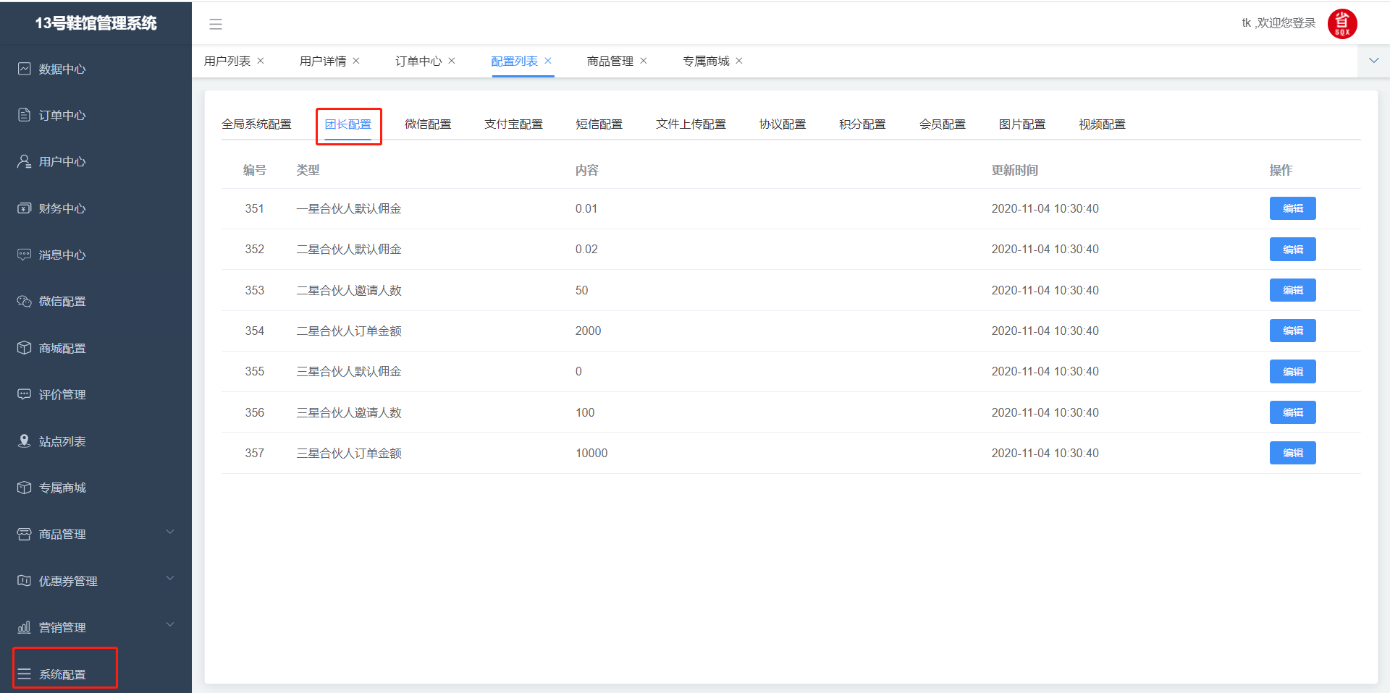Click the 财务中心 finance icon

click(x=25, y=208)
